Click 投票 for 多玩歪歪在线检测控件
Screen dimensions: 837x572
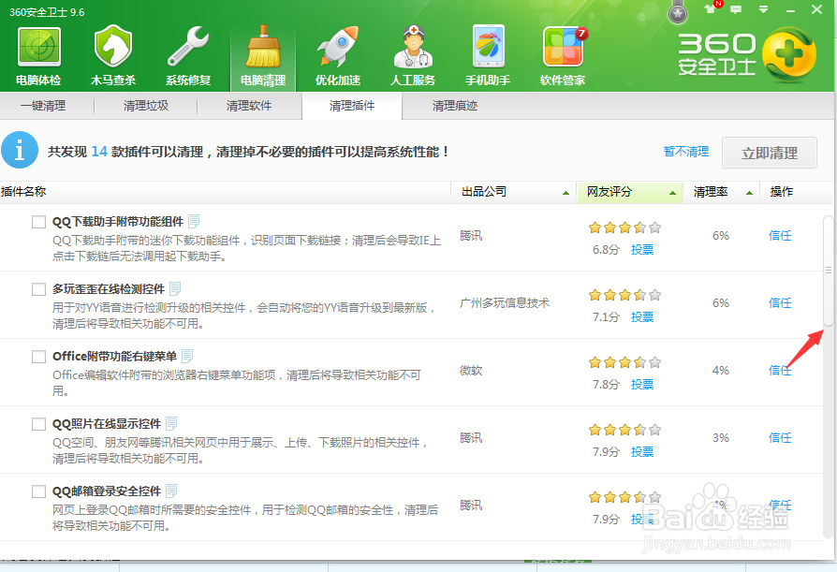[x=642, y=317]
